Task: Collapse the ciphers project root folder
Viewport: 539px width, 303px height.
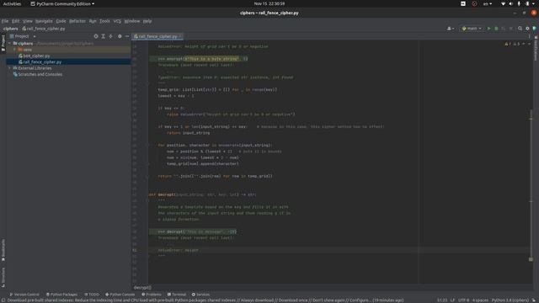Action: coord(9,44)
